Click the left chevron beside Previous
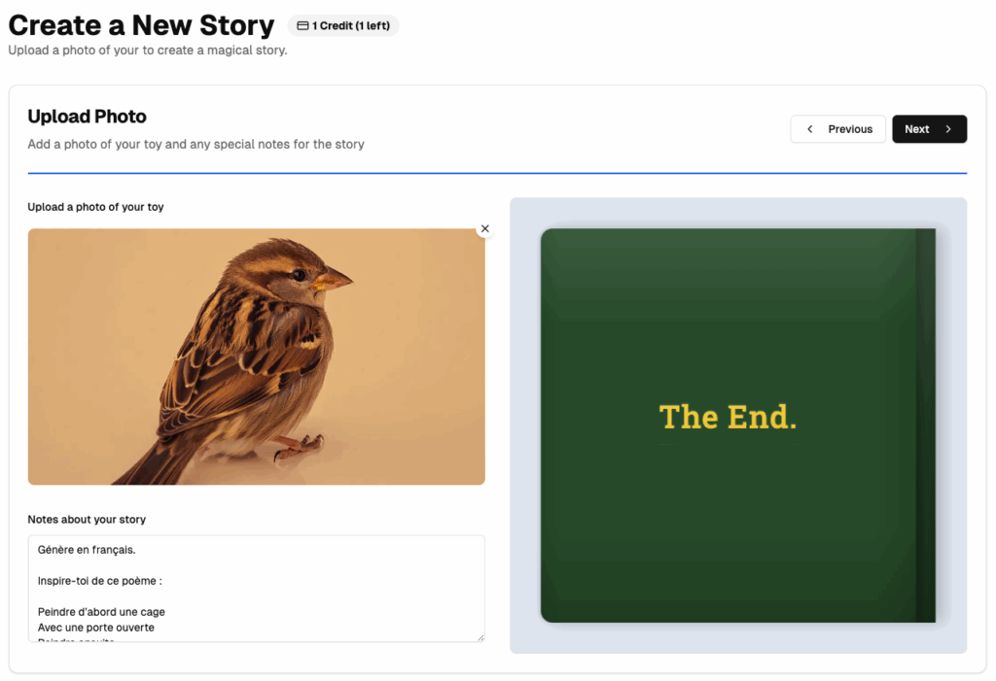The width and height of the screenshot is (996, 681). click(810, 129)
